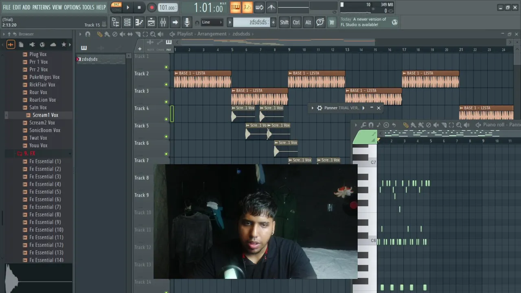Open the EDIT menu

17,7
